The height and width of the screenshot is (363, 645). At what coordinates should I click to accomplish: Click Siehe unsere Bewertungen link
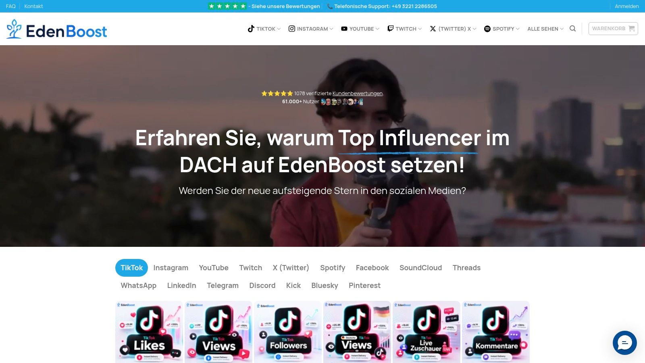click(285, 6)
